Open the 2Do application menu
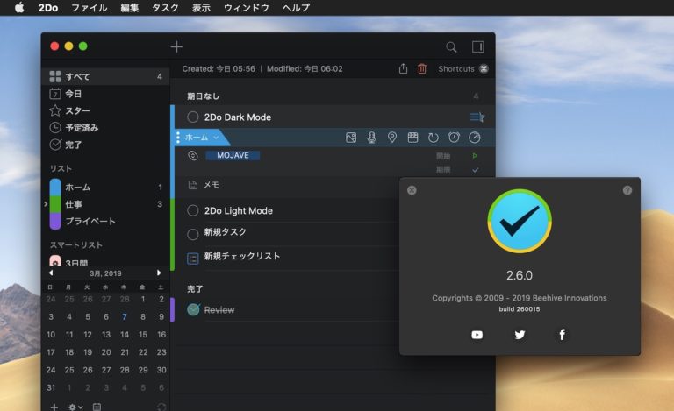Image resolution: width=674 pixels, height=411 pixels. [x=48, y=8]
